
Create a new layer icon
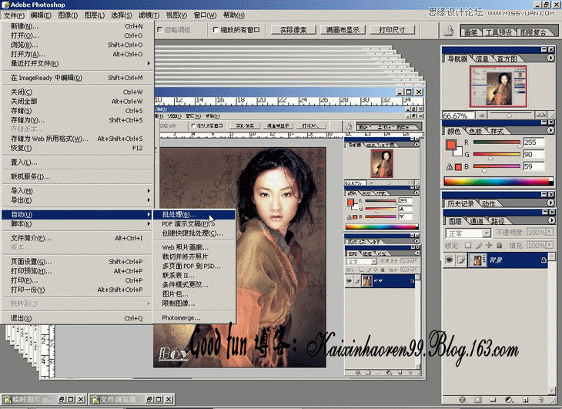tap(525, 399)
